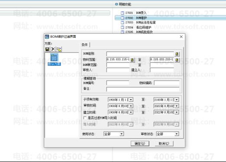Screen dimensions: 226x162
Task: Close the BOM维护过滤界面 dialog
Action: (181, 37)
